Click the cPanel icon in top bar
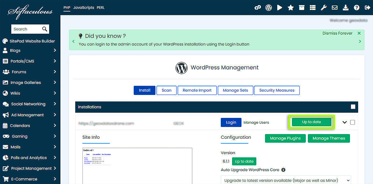This screenshot has width=373, height=184. (x=258, y=8)
